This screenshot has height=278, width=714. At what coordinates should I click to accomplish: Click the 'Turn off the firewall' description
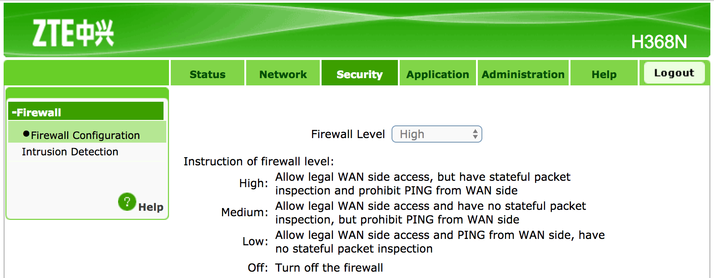(329, 268)
